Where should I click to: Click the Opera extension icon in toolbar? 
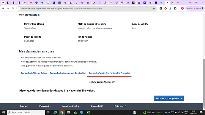click(165, 9)
